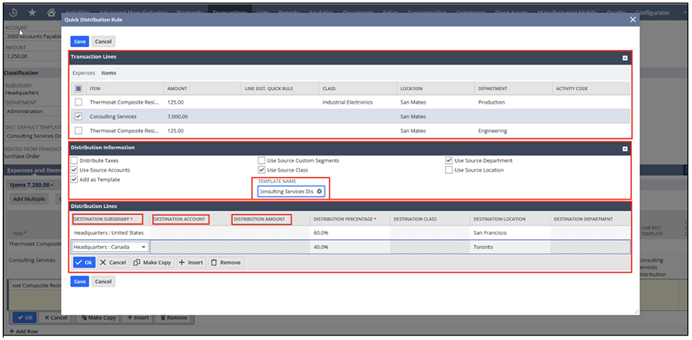Open the Recent Records clock icon
The image size is (692, 340).
click(13, 13)
